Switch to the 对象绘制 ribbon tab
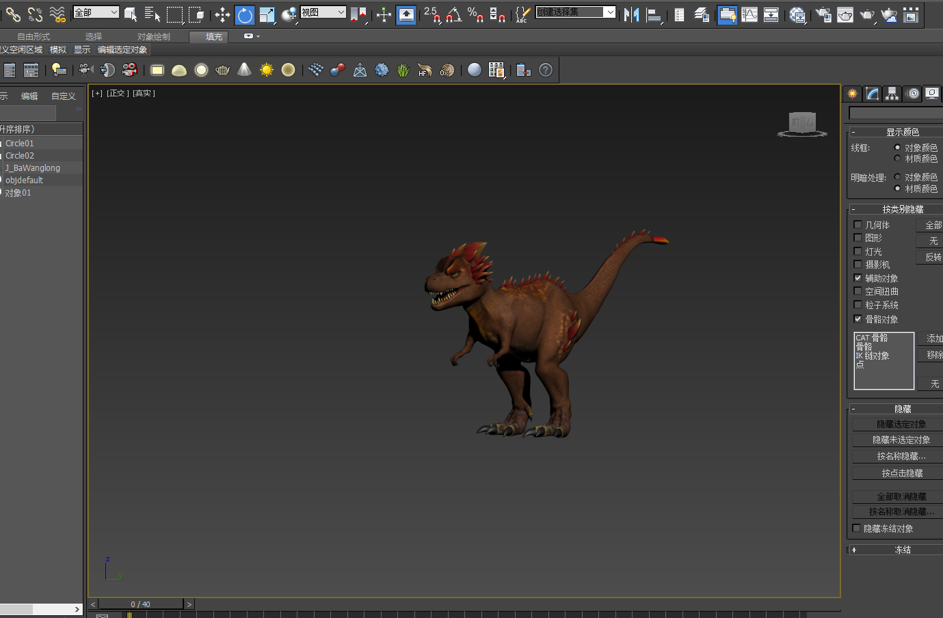The width and height of the screenshot is (943, 618). [154, 37]
